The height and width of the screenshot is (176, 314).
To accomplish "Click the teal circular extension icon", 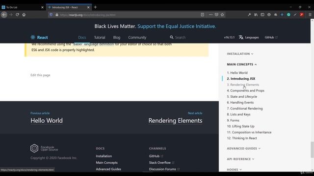I will point(288,15).
